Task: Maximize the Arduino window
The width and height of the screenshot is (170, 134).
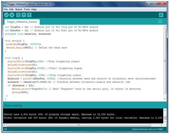Action: click(x=155, y=4)
